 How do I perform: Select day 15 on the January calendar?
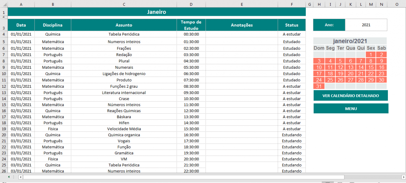[371, 67]
